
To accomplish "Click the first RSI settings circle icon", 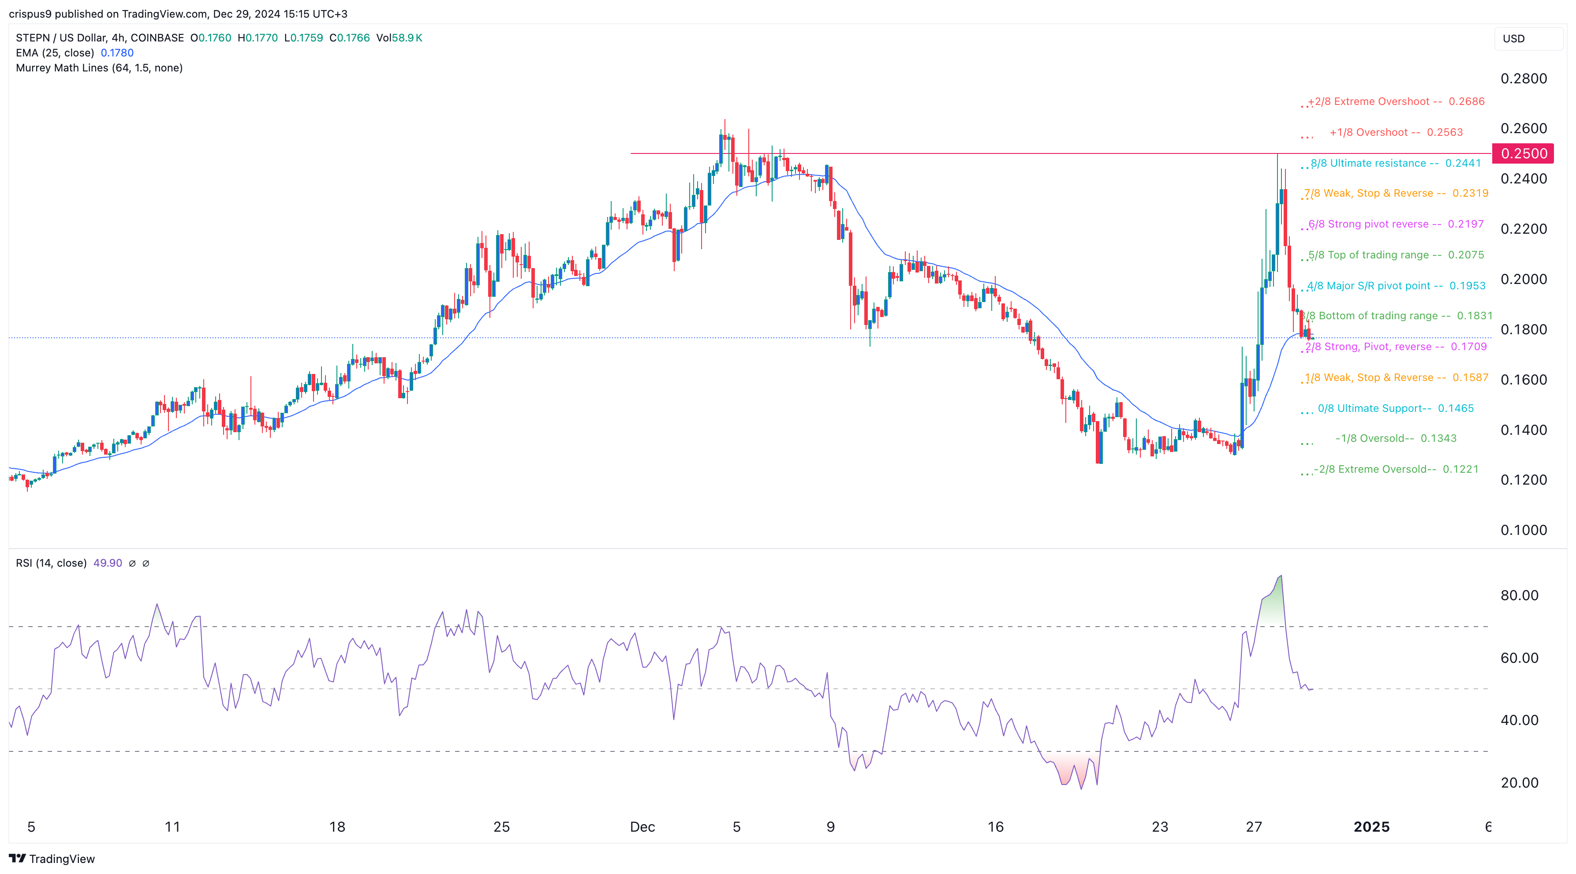I will coord(132,563).
